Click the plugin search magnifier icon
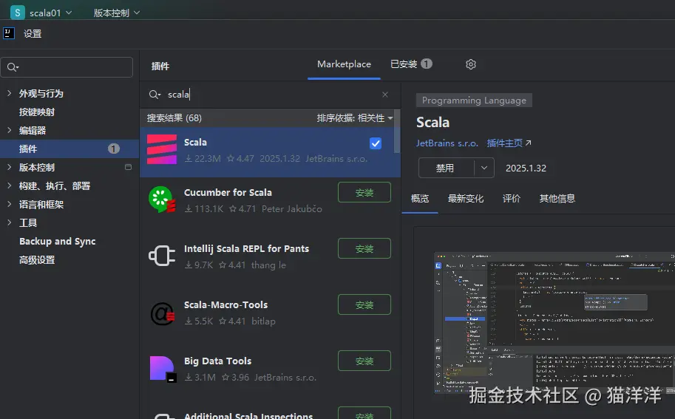The width and height of the screenshot is (675, 419). pos(155,94)
